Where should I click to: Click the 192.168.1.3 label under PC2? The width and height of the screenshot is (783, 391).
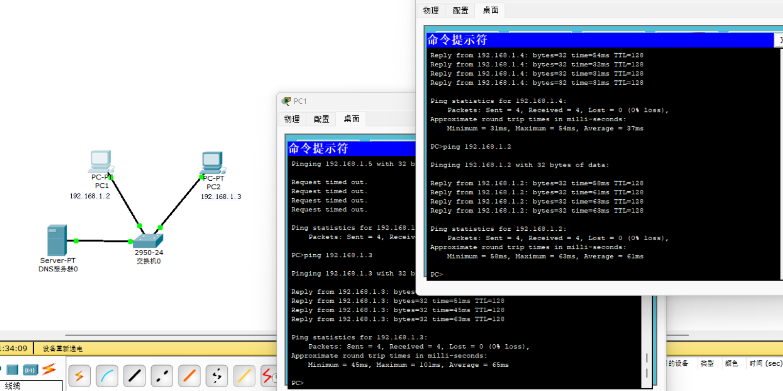(221, 197)
